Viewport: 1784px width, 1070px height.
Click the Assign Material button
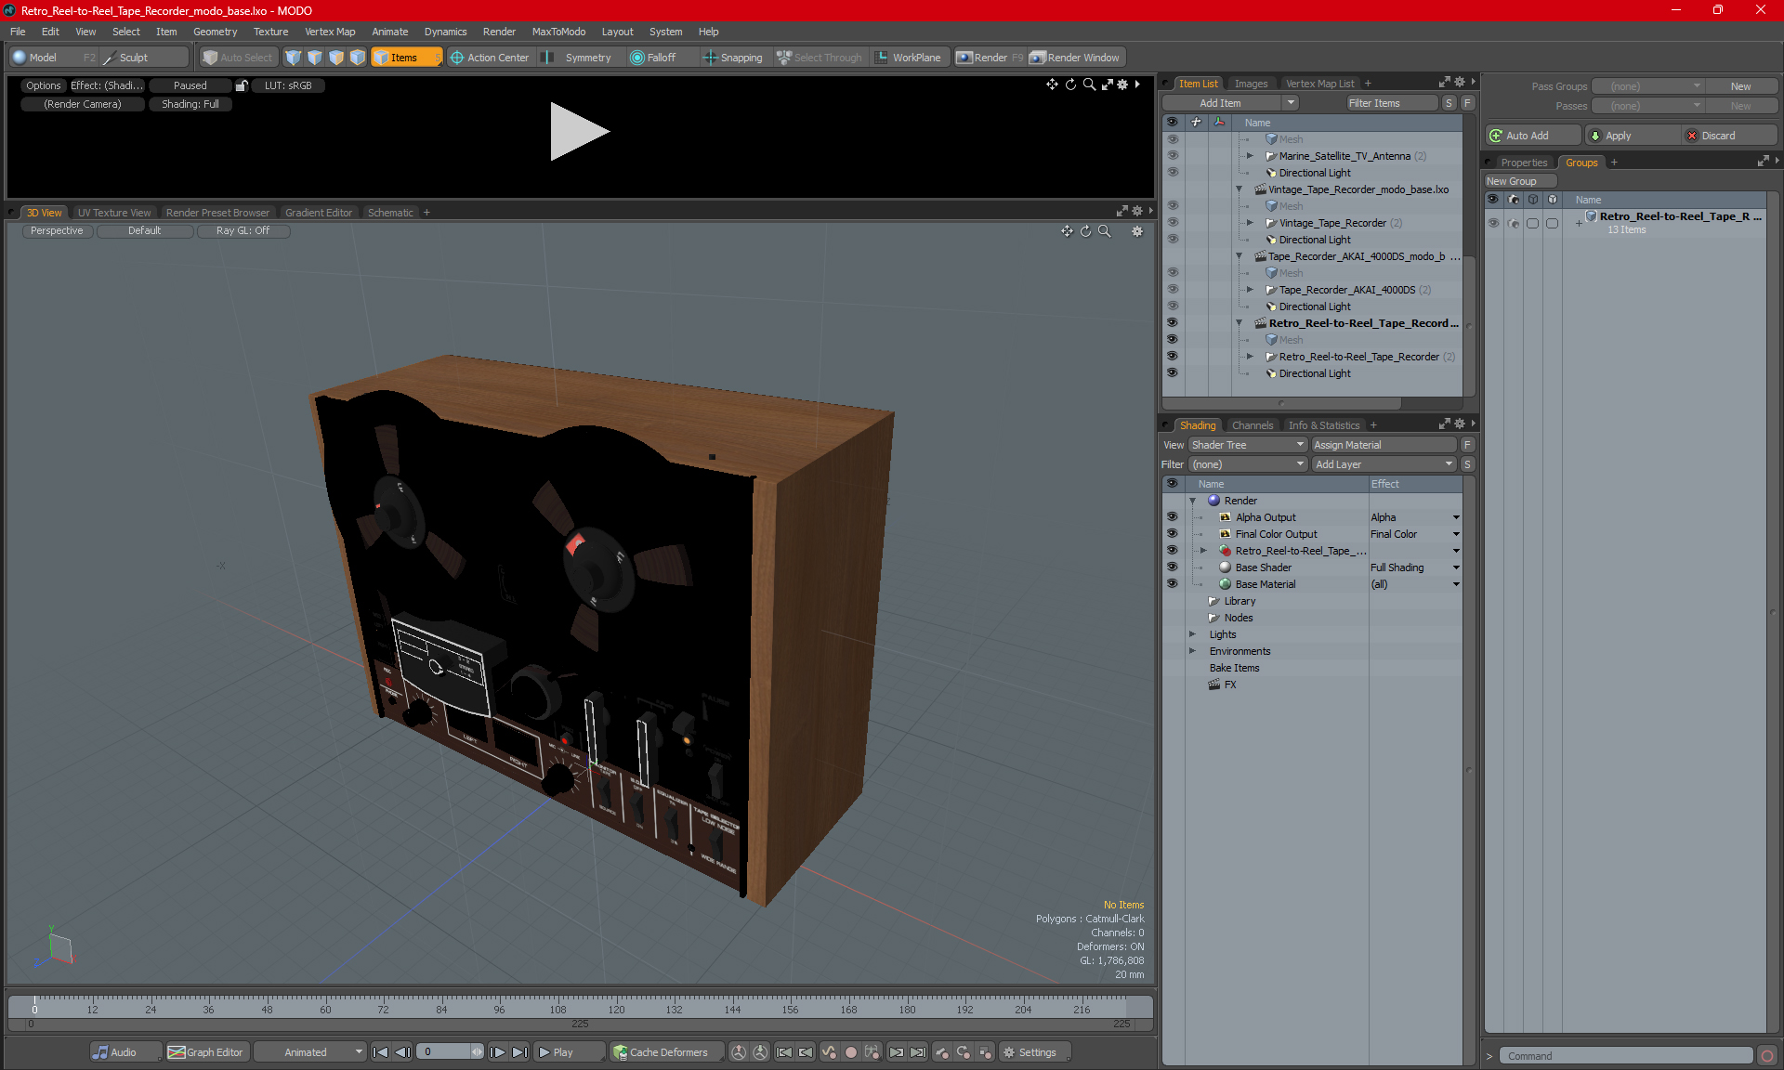pyautogui.click(x=1383, y=445)
